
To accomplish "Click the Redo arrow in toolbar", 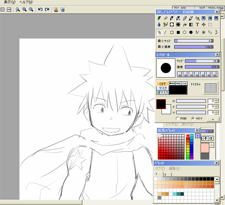I will [x=47, y=9].
